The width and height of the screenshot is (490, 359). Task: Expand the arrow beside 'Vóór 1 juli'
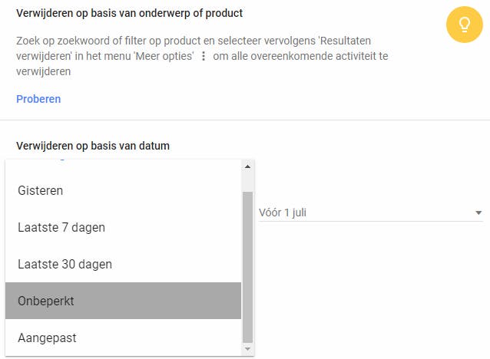(x=478, y=212)
